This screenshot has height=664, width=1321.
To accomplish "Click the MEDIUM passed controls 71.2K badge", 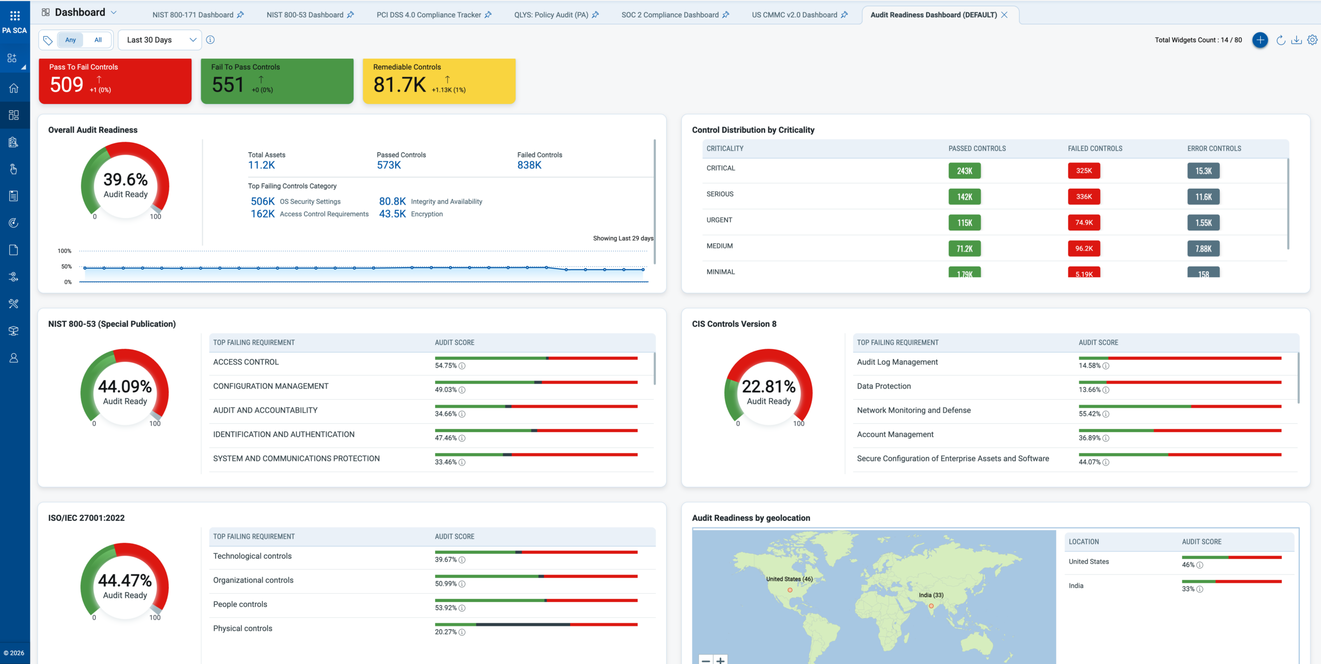I will 964,248.
